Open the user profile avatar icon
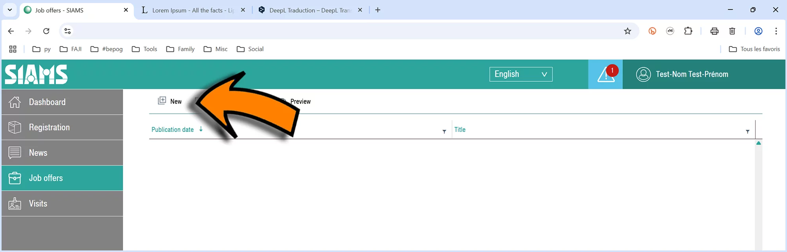 [x=643, y=74]
